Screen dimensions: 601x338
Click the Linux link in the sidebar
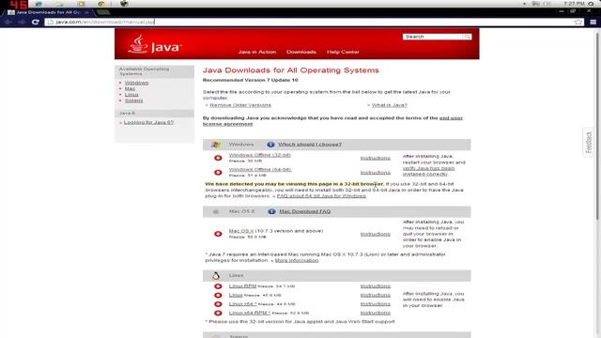pyautogui.click(x=131, y=94)
